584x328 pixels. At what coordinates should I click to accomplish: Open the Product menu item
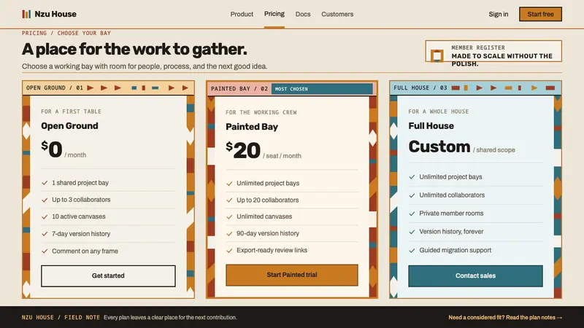coord(242,14)
